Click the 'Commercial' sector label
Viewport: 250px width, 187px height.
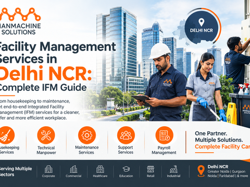coord(73,176)
